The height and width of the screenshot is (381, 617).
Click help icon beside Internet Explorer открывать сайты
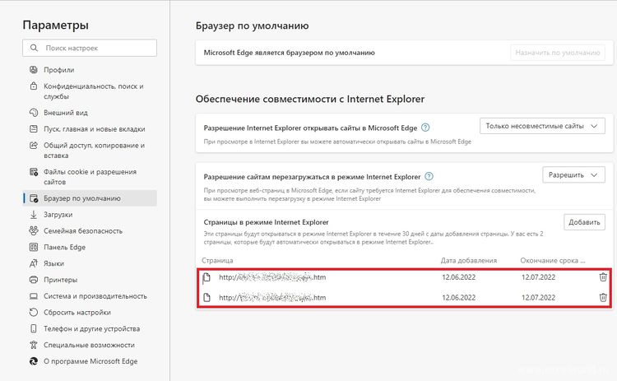point(425,128)
